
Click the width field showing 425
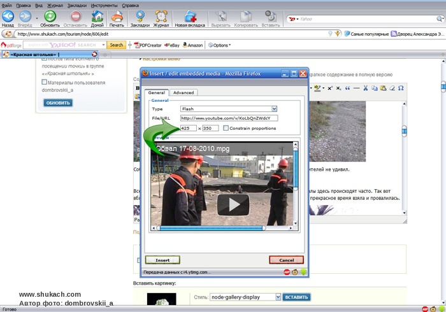pyautogui.click(x=189, y=128)
